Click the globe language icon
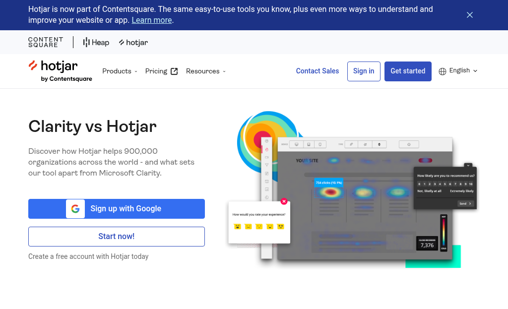The height and width of the screenshot is (309, 508). (x=442, y=71)
